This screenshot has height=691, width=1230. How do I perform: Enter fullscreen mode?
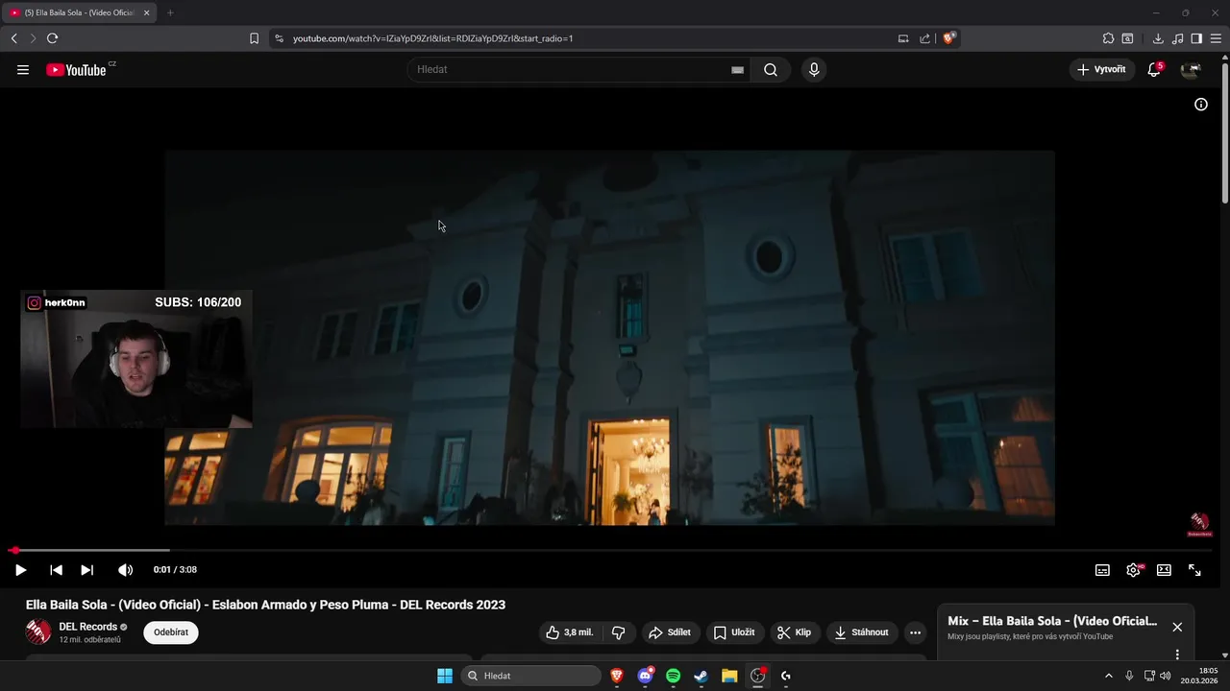pos(1194,570)
